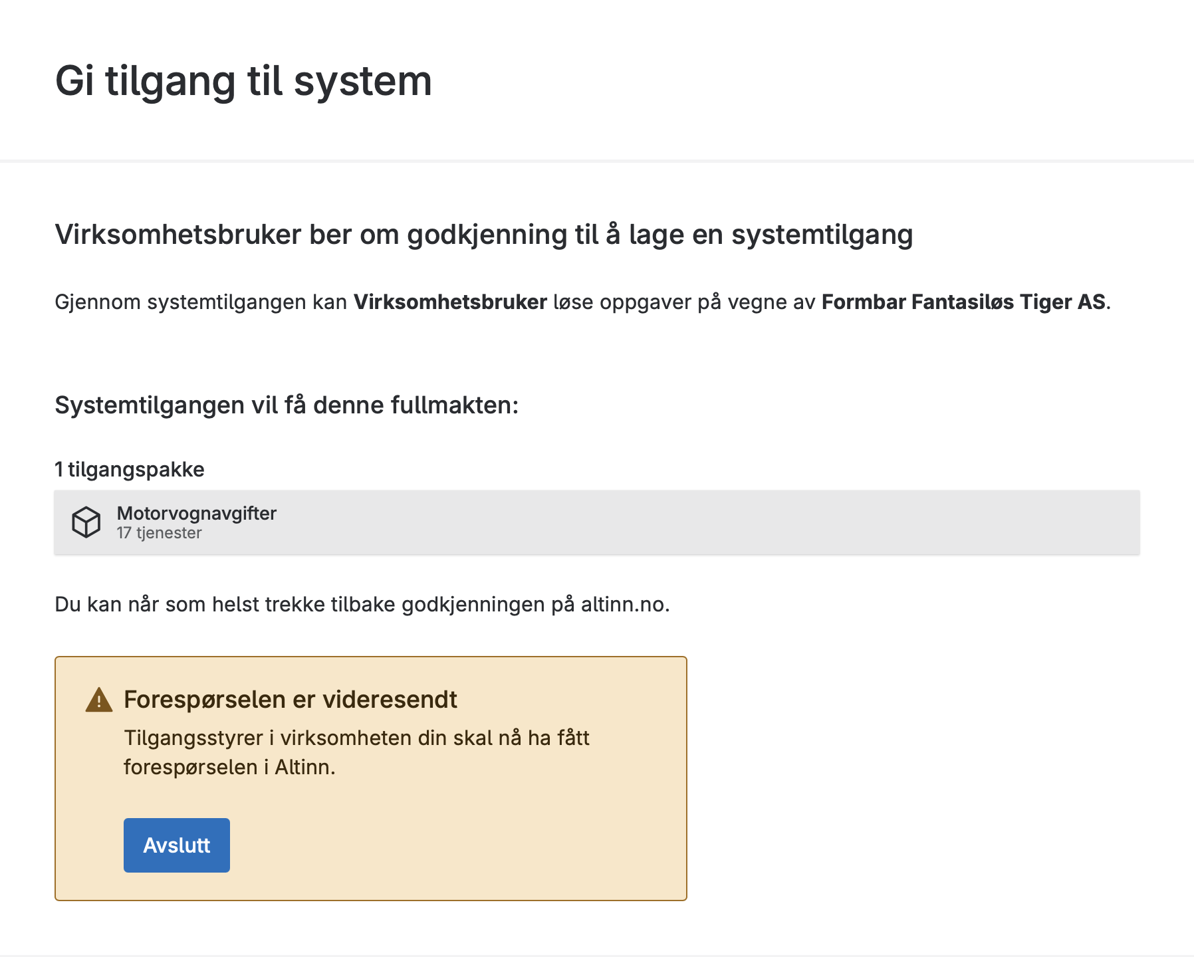Click the "17 tjenester" subtitle text
The image size is (1194, 957).
click(159, 533)
